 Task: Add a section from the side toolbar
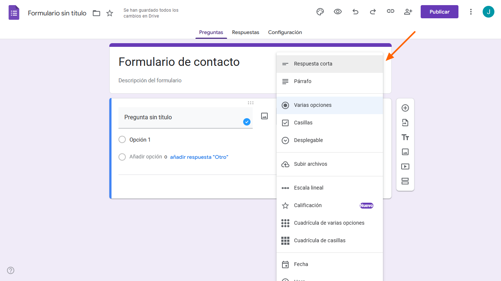point(405,181)
